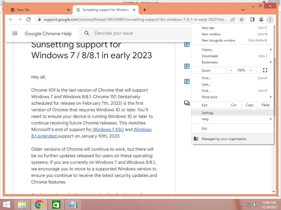Click the organization building icon
Screen dimensions: 281x210
(196, 139)
